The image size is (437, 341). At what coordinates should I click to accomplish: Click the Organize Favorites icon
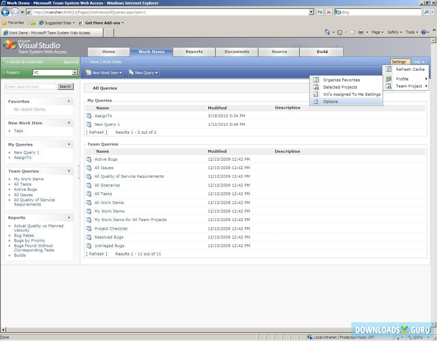click(316, 80)
